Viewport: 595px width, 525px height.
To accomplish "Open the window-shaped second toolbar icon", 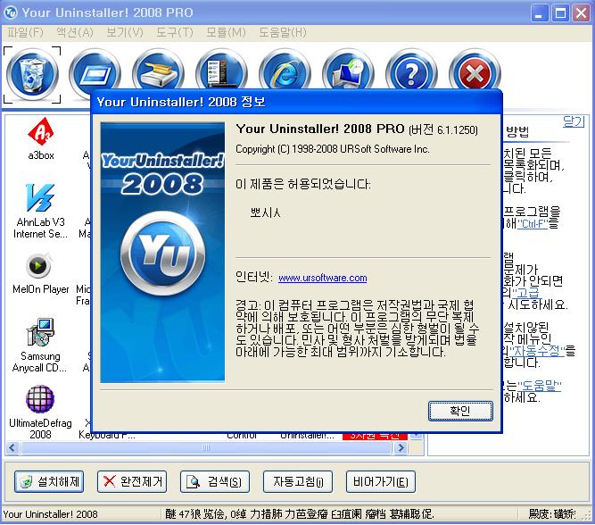I will point(95,70).
